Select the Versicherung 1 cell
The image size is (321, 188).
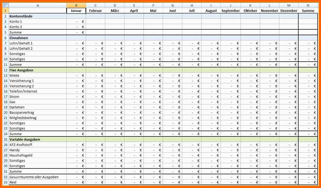click(38, 81)
